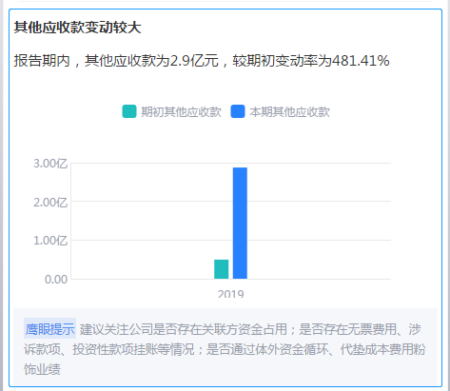Toggle the 本期其他应收款 legend series
The width and height of the screenshot is (450, 391).
pos(281,111)
